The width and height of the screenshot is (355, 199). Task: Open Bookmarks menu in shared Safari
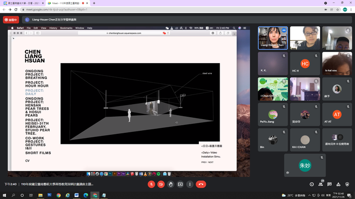point(66,28)
